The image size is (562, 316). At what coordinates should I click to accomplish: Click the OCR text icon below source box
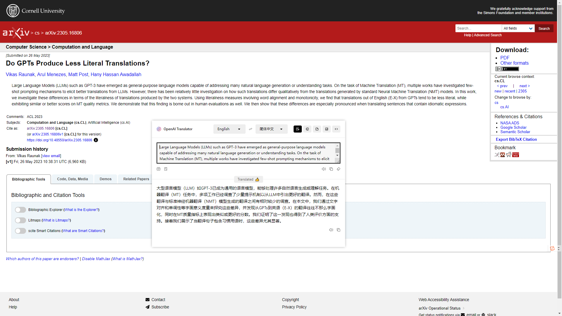point(159,169)
